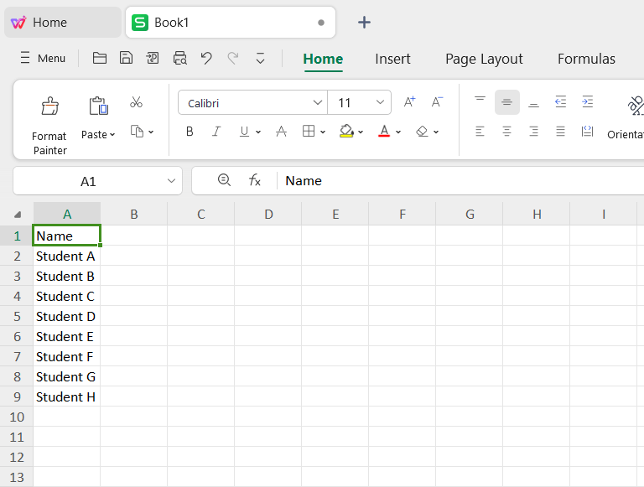The height and width of the screenshot is (487, 644).
Task: Switch to the Insert ribbon tab
Action: coord(392,59)
